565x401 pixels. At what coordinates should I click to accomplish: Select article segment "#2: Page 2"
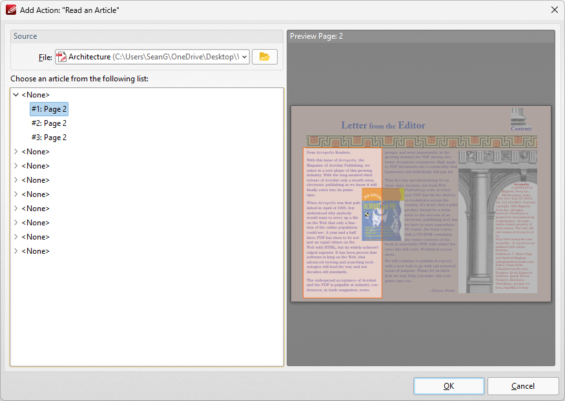[x=48, y=123]
